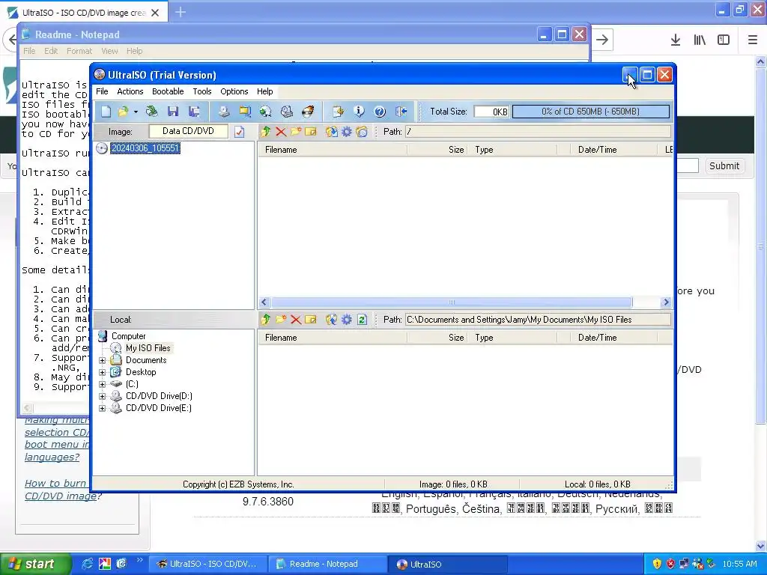Click the Up folder icon in Image pane
Screen dimensions: 767x575
click(266, 132)
